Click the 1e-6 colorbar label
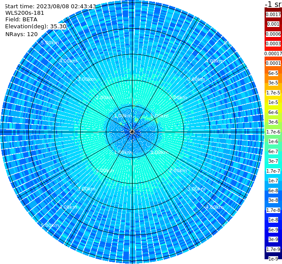 pyautogui.click(x=273, y=141)
